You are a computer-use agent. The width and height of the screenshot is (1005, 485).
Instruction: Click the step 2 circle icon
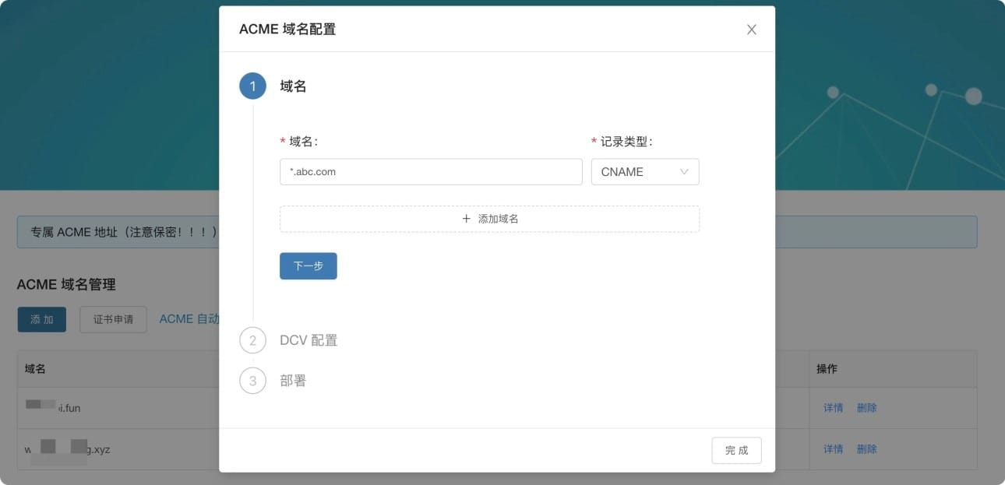tap(252, 340)
